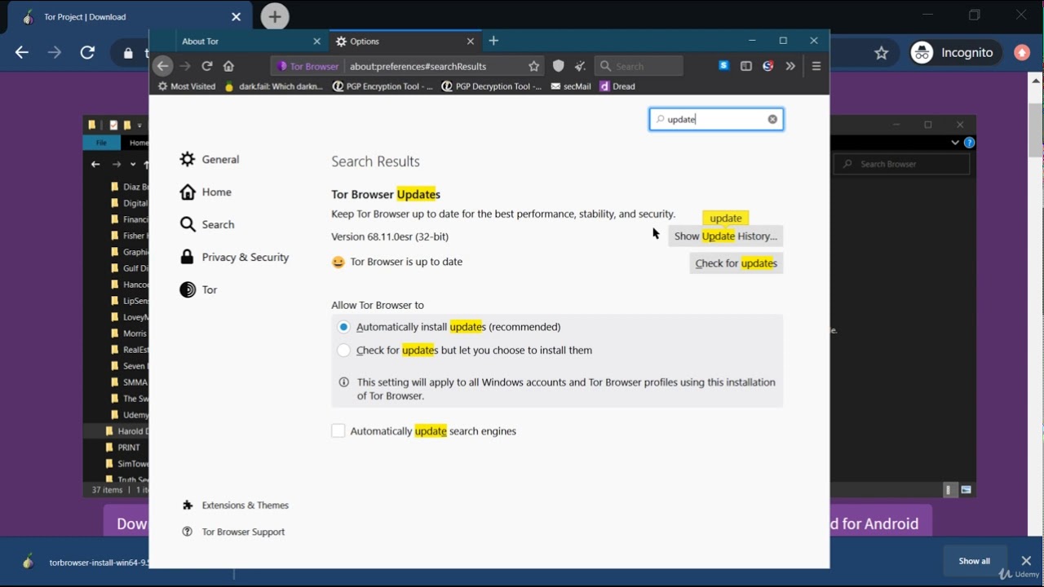Click Show all downloads button

coord(975,561)
